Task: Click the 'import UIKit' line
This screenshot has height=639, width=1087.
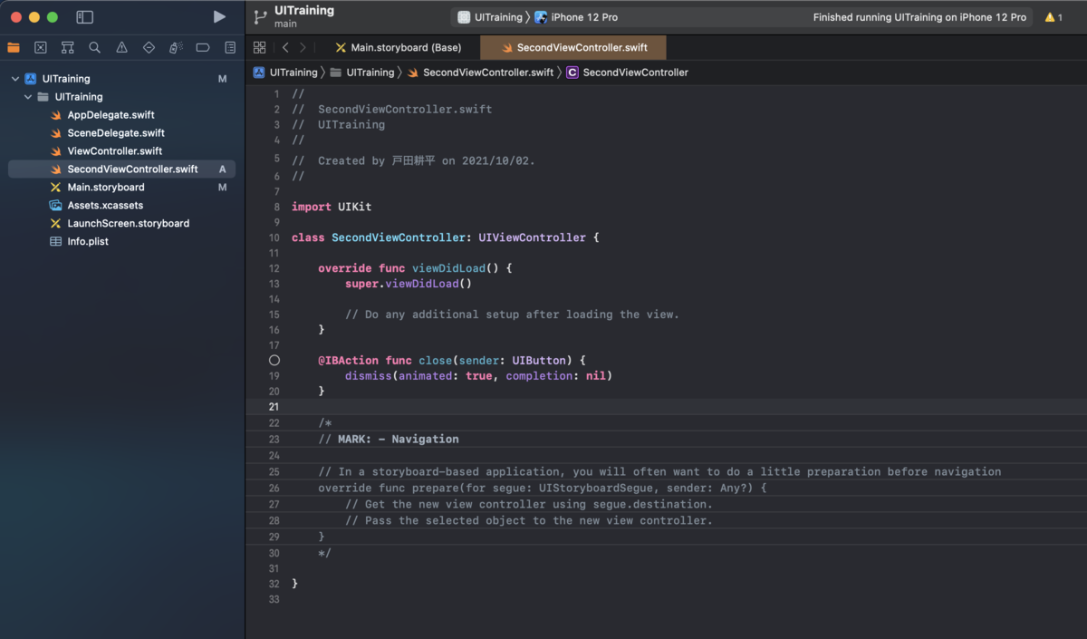Action: click(332, 207)
